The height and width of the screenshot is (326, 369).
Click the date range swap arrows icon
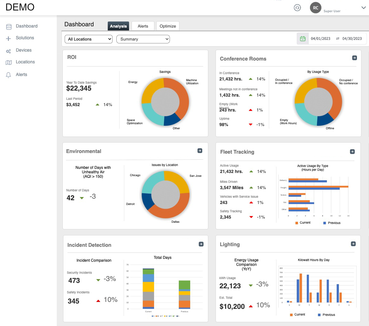(338, 39)
